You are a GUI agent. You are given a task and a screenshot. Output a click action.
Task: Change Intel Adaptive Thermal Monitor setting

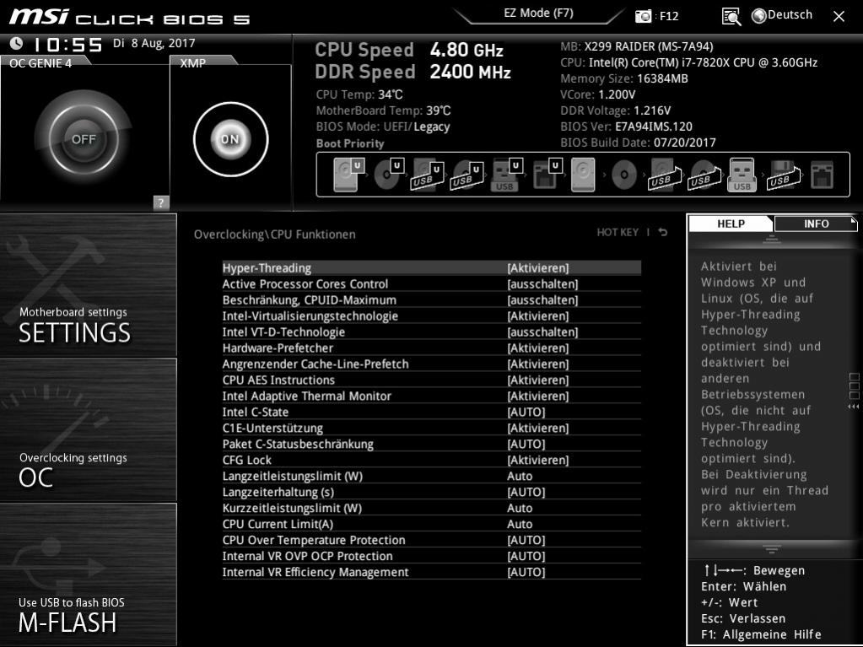pos(432,396)
